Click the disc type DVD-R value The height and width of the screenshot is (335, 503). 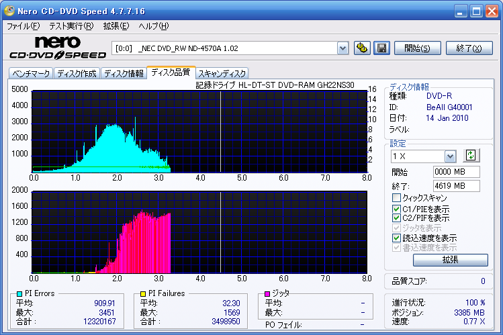pos(439,96)
